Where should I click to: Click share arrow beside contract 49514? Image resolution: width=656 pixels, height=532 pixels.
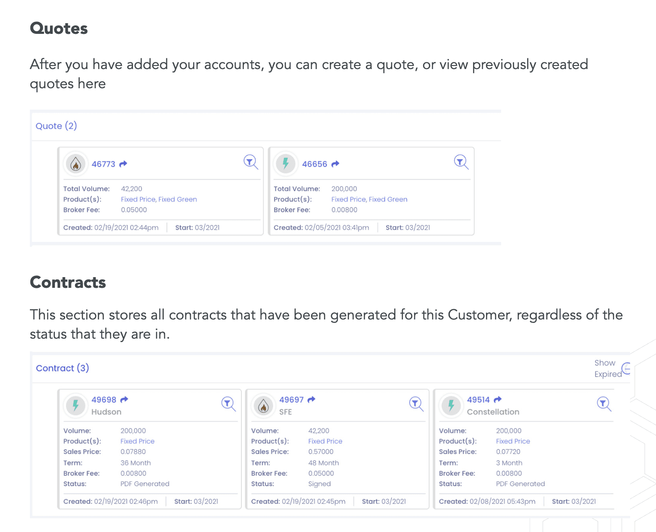(x=498, y=400)
